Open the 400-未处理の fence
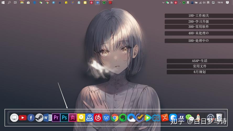The width and height of the screenshot is (233, 131). [199, 33]
